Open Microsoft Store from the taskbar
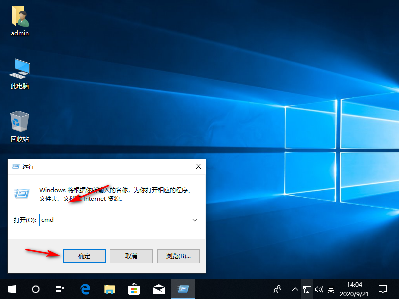399x299 pixels. coord(134,289)
